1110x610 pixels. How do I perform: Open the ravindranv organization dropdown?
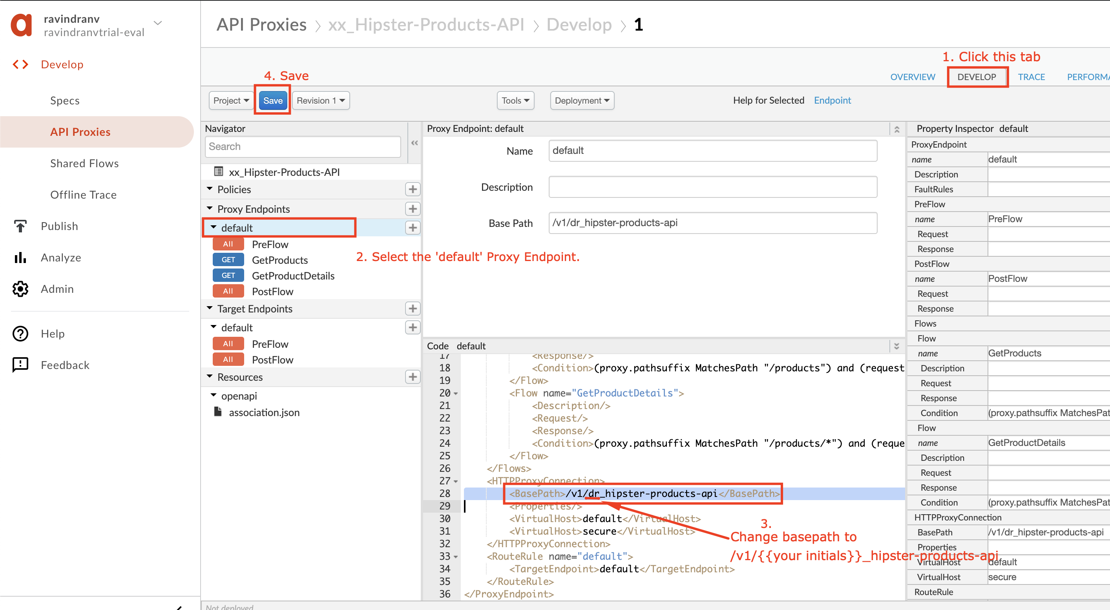(x=158, y=23)
